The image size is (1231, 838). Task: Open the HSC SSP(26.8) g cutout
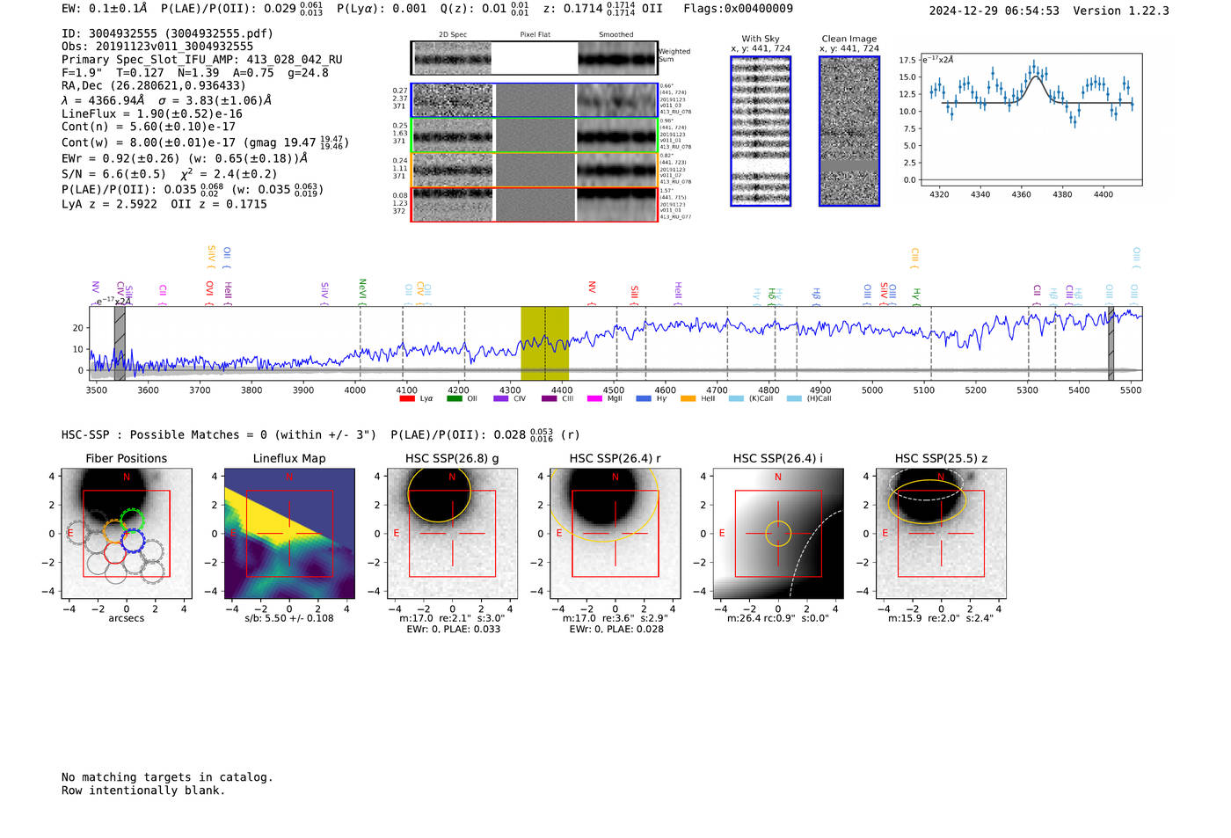coord(452,534)
